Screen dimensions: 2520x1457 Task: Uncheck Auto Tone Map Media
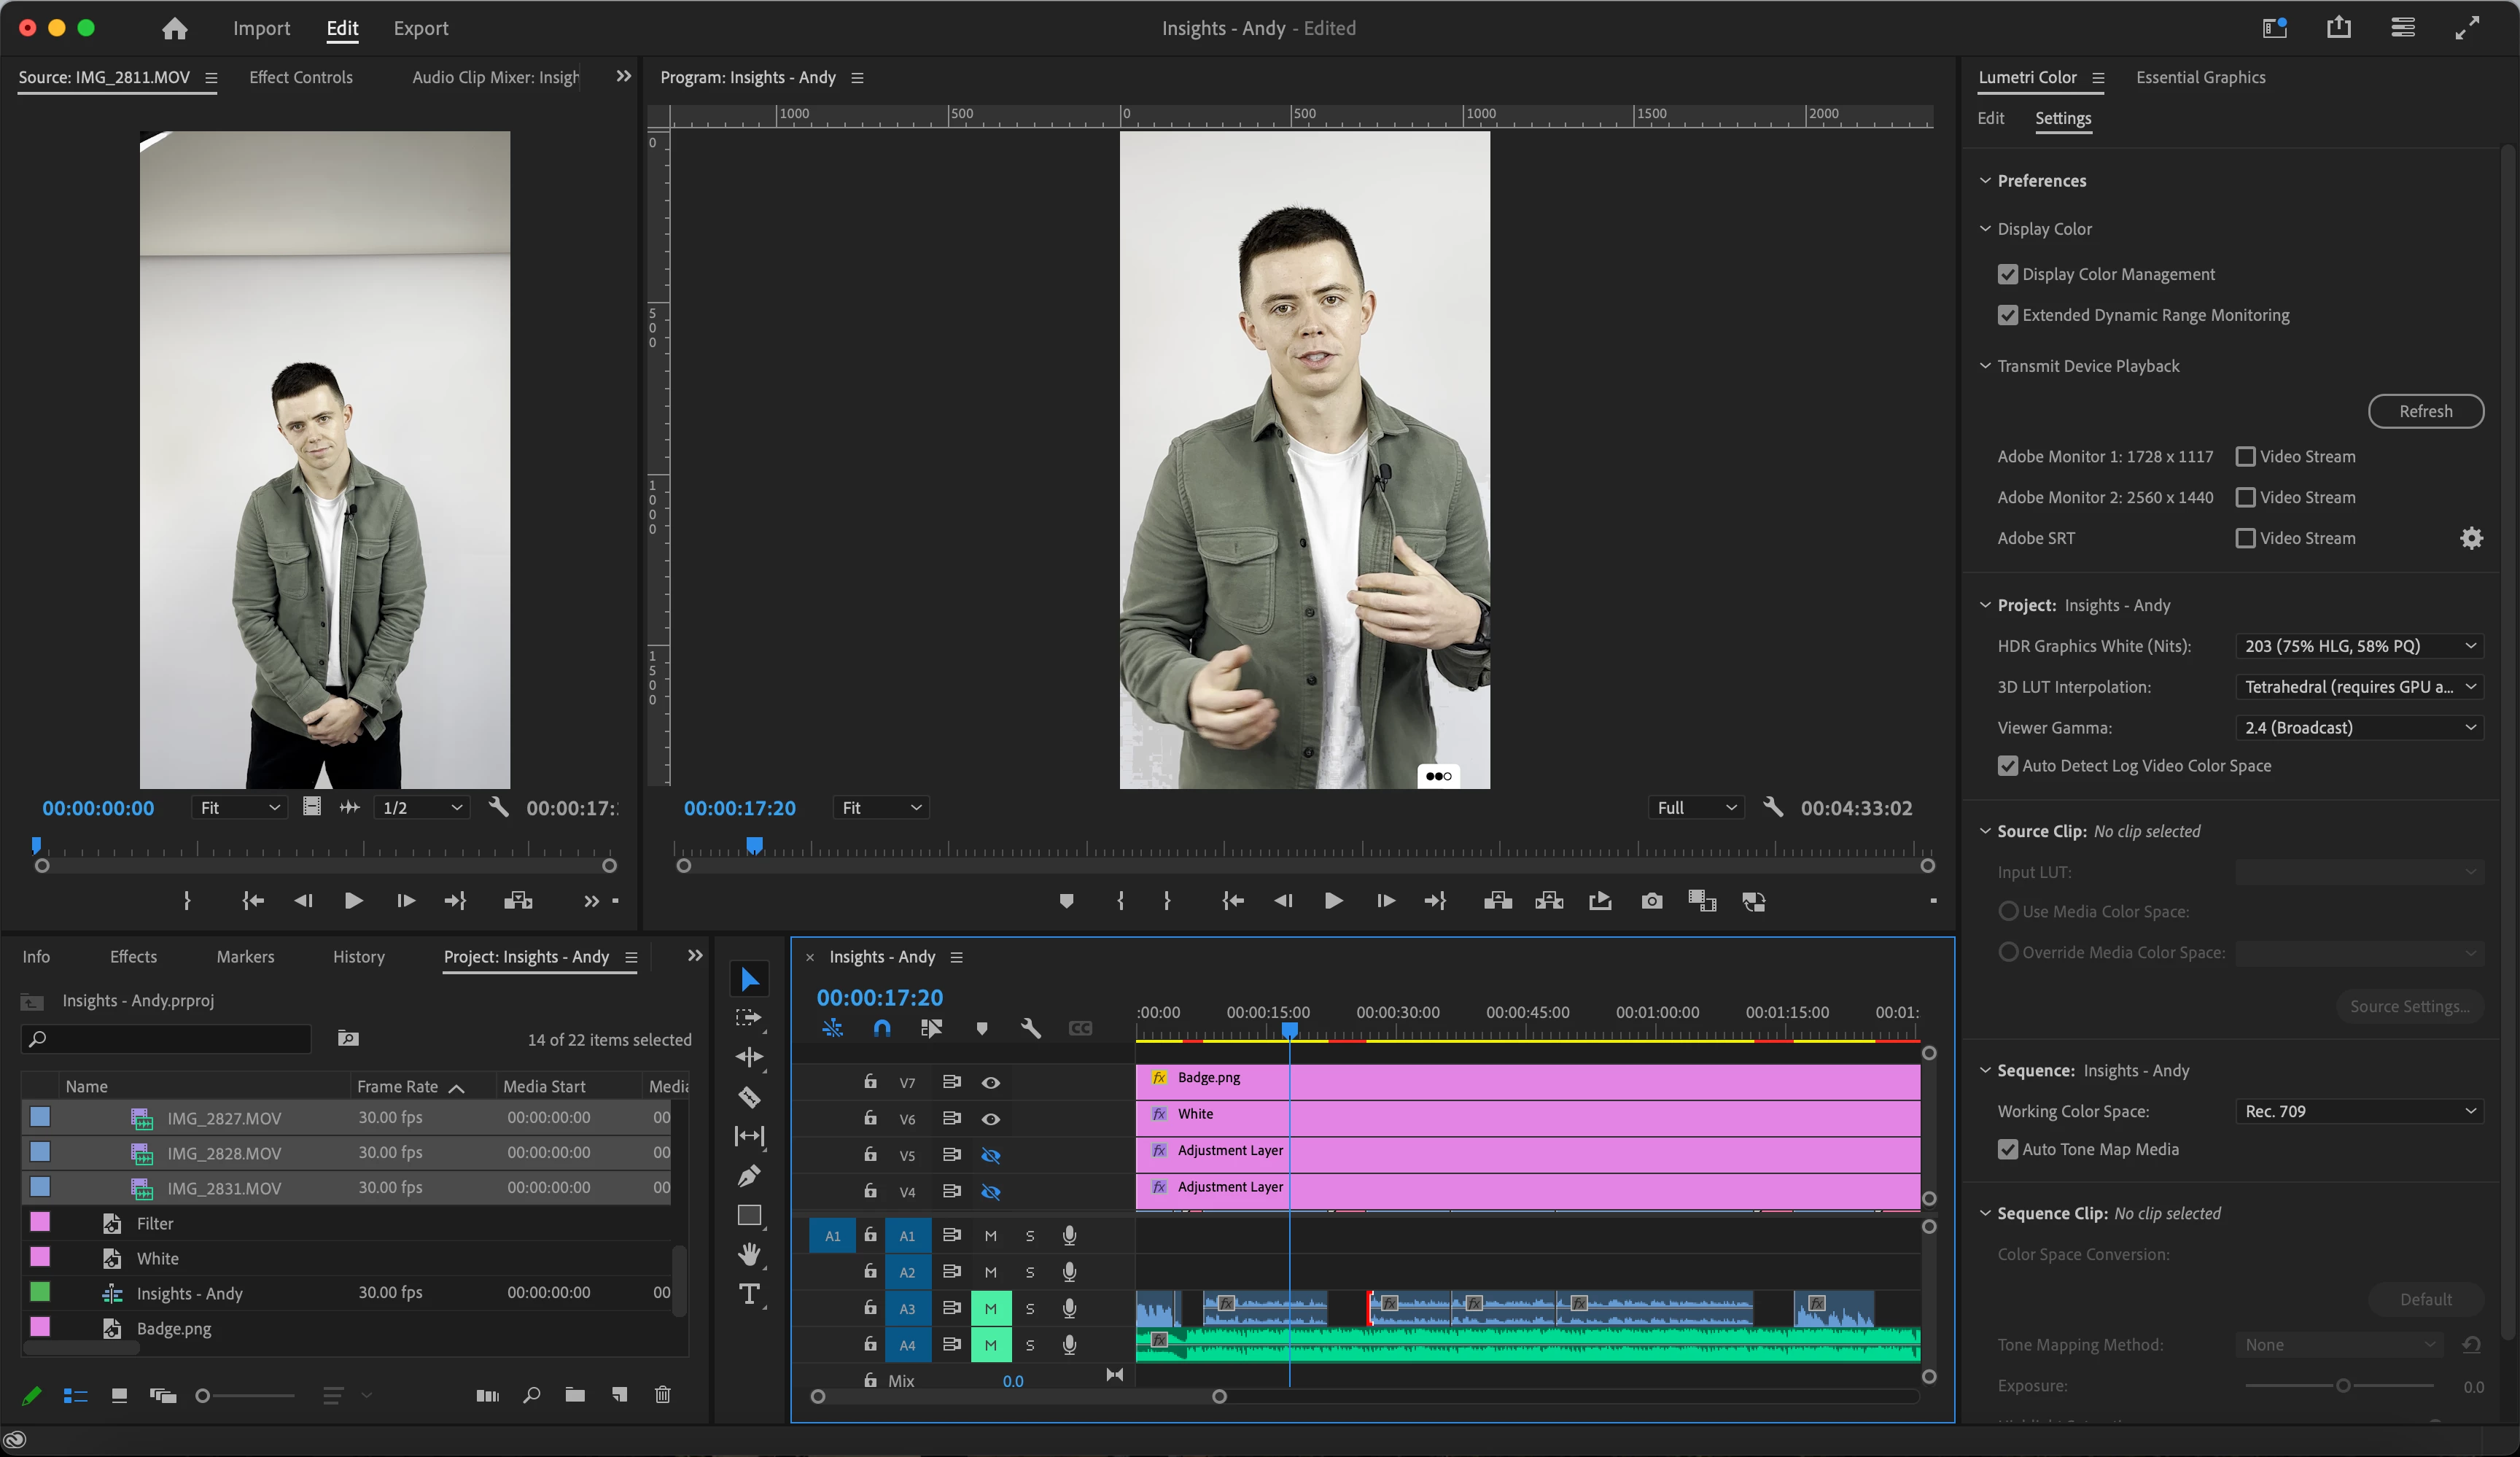(2007, 1149)
